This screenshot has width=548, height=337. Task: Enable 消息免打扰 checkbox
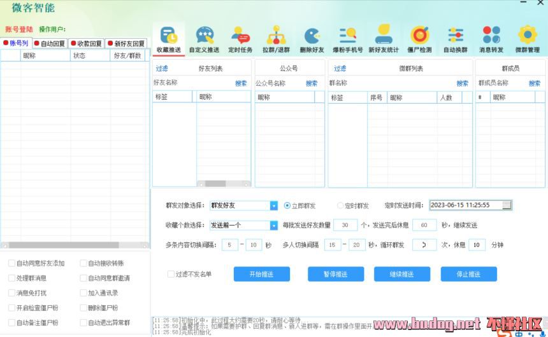click(11, 292)
